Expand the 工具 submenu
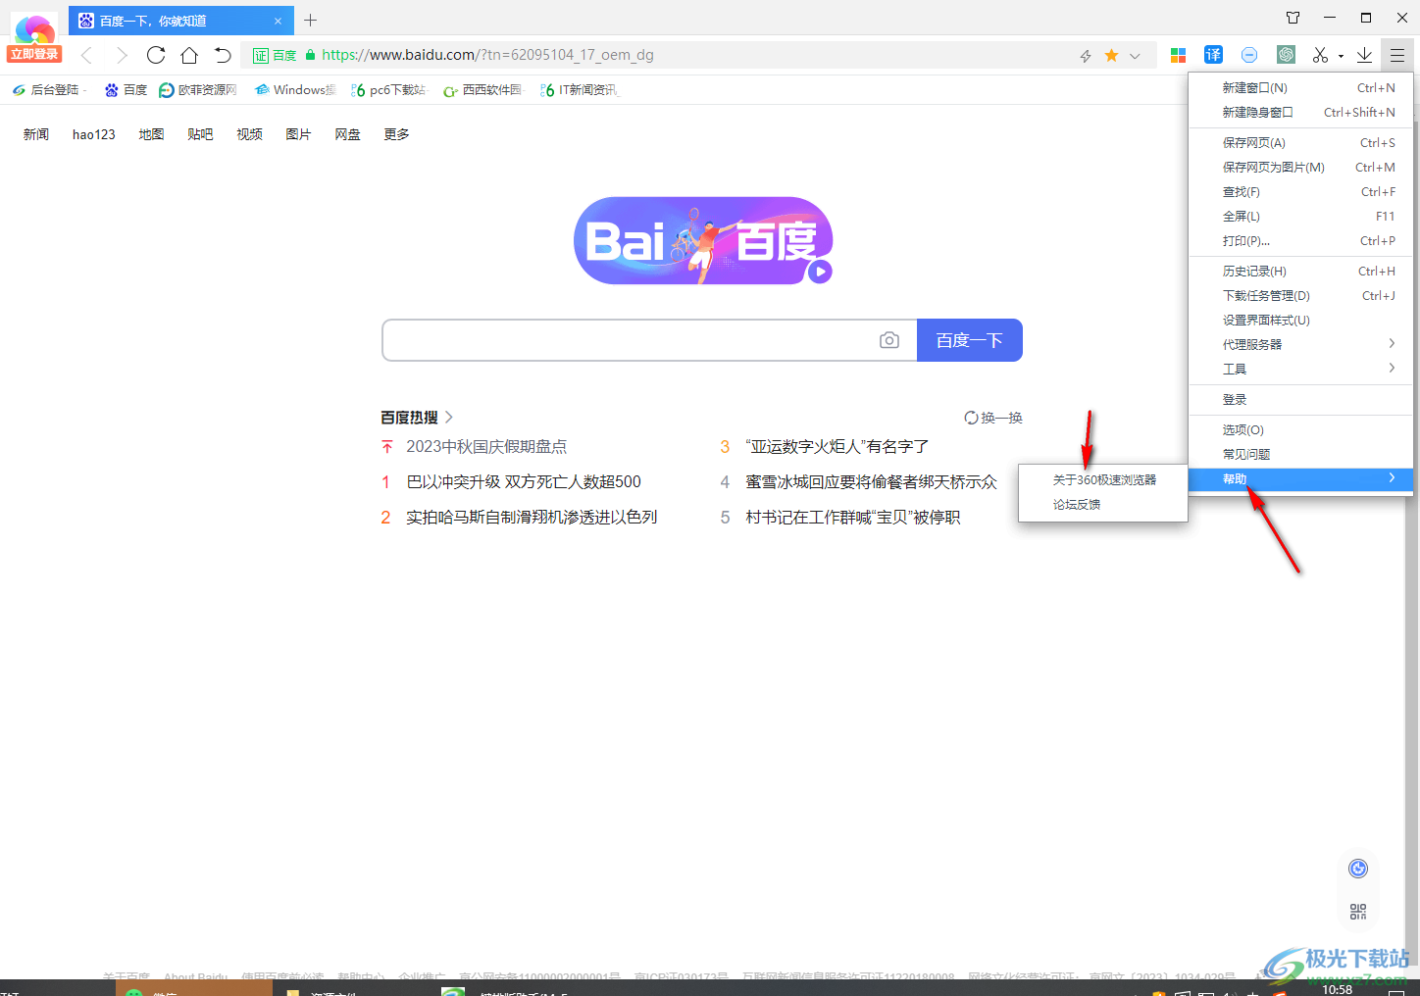This screenshot has height=996, width=1420. point(1300,370)
